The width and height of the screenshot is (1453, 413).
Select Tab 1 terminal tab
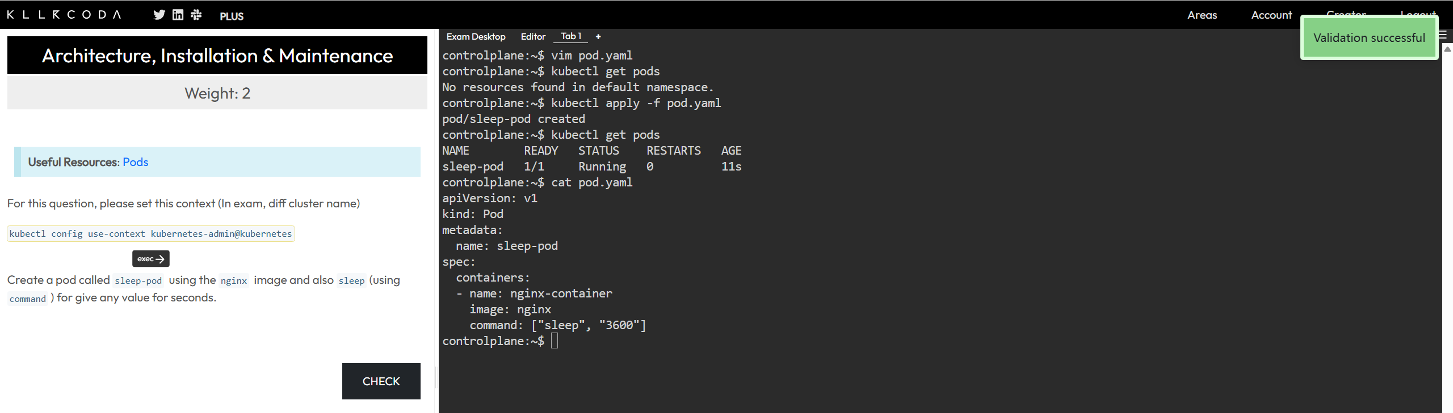click(x=570, y=36)
